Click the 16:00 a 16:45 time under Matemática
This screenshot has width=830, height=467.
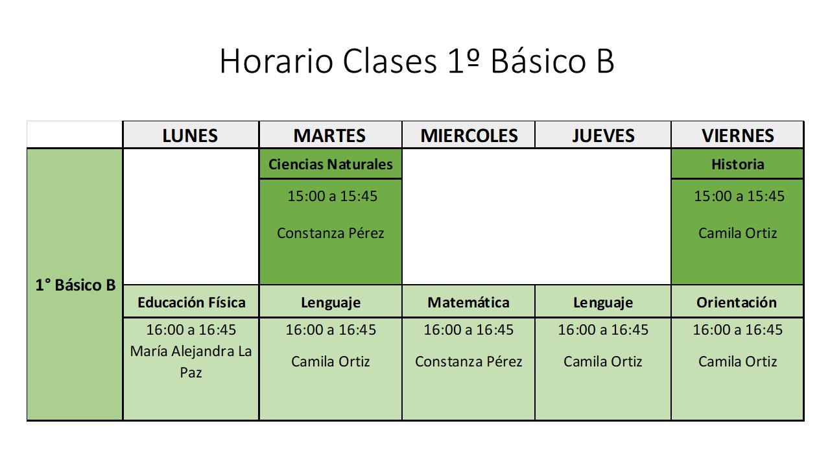tap(468, 329)
